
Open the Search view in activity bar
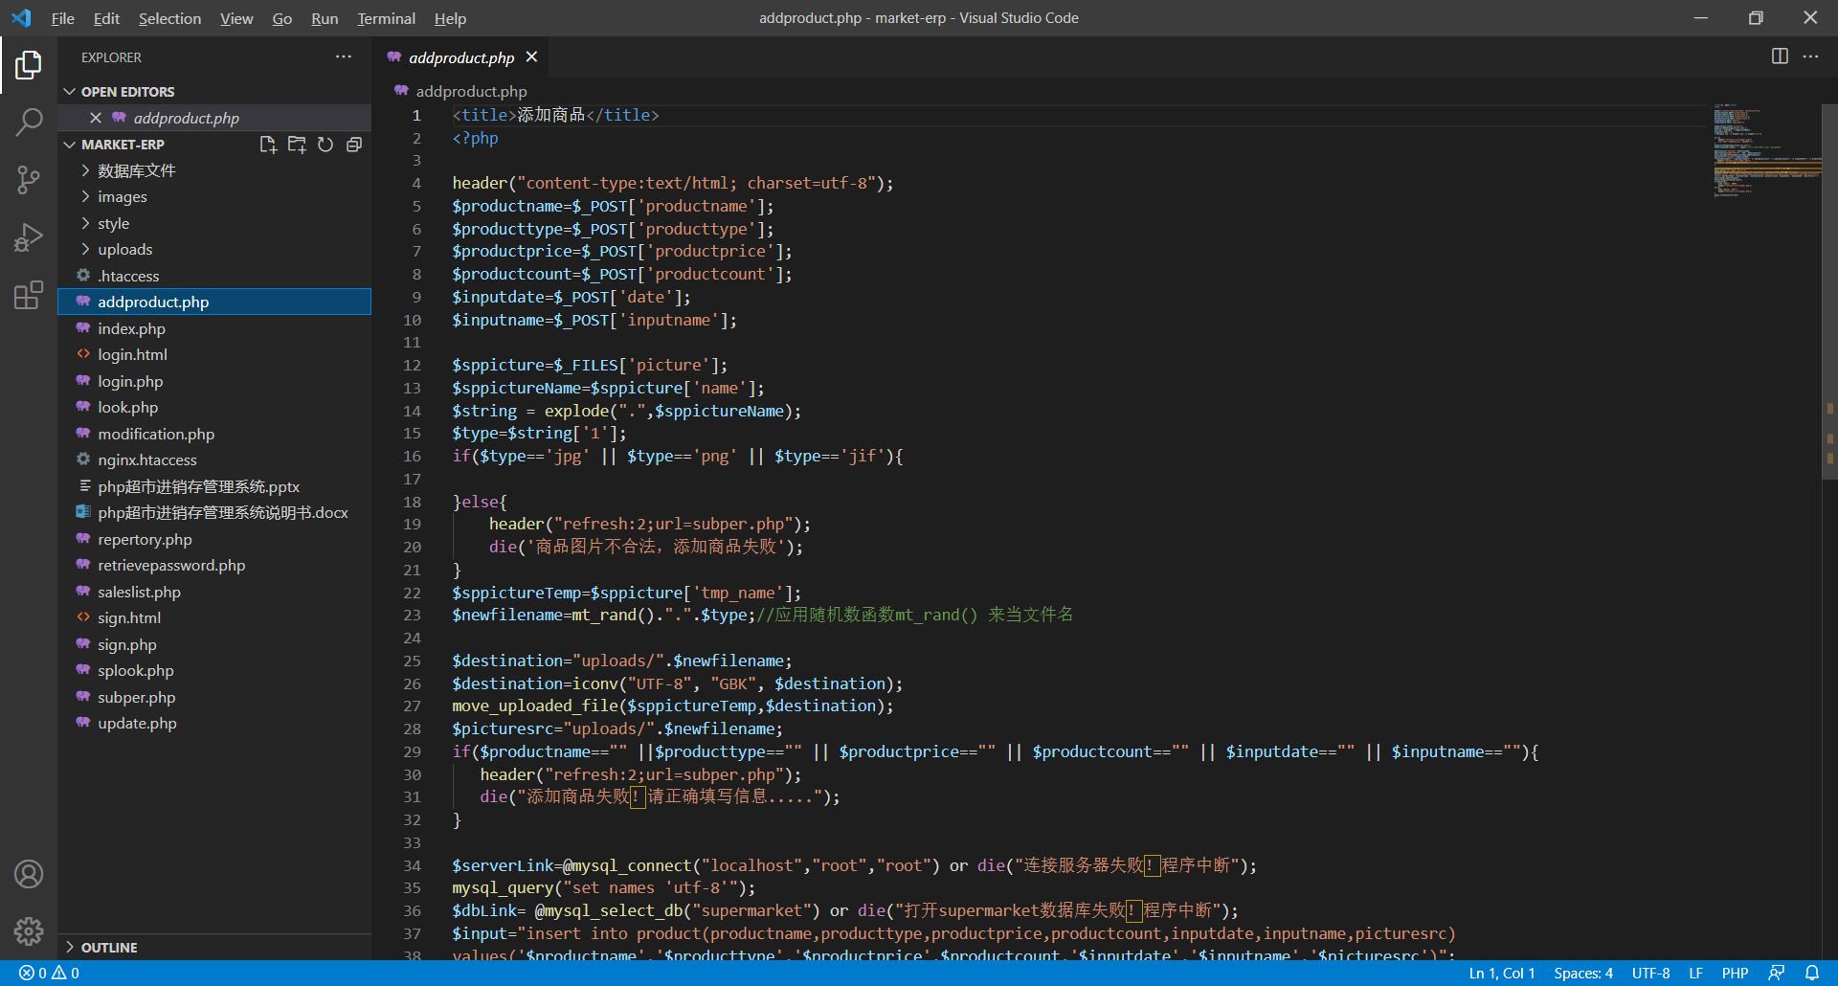pos(29,122)
